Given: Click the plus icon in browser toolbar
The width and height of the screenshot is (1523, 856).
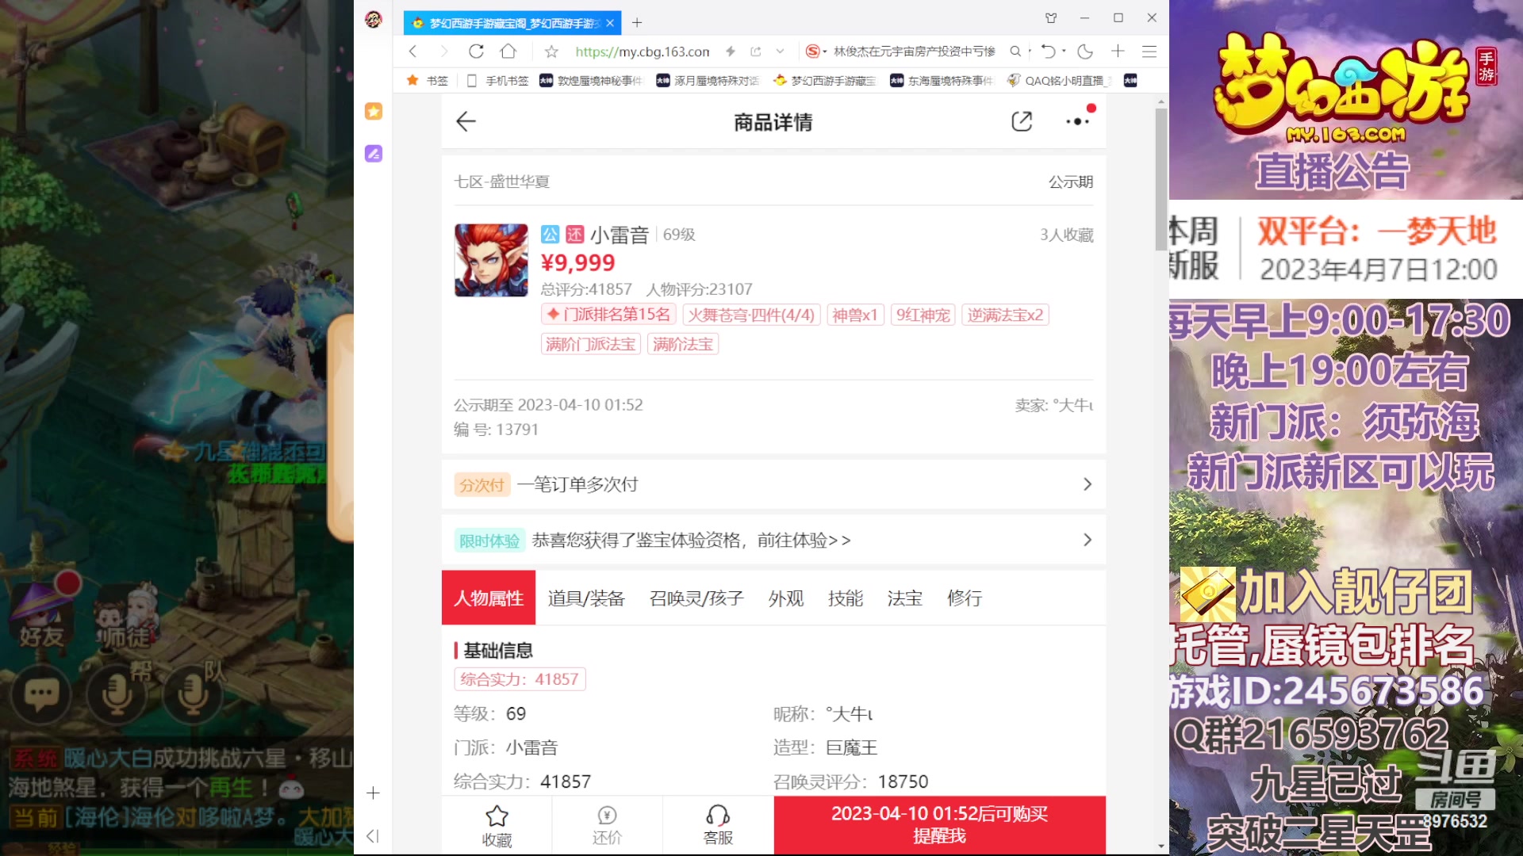Looking at the screenshot, I should tap(1118, 52).
